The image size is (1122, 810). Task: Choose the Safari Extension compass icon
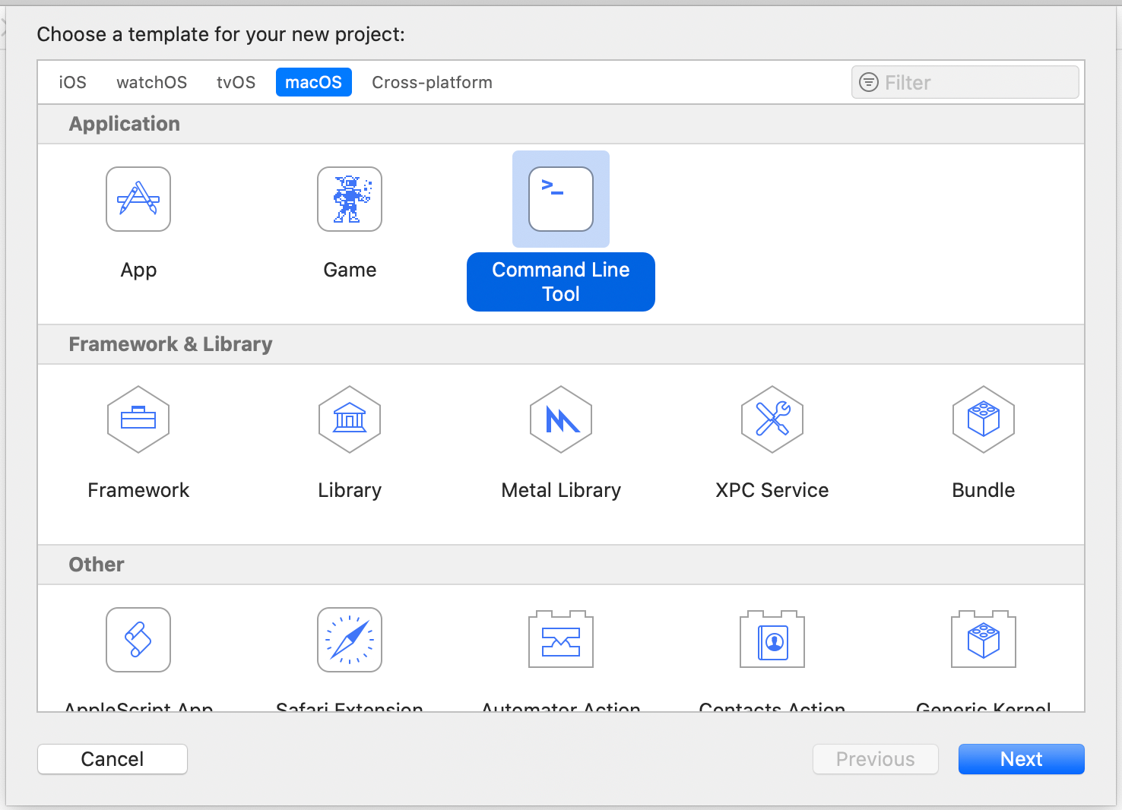pyautogui.click(x=350, y=640)
